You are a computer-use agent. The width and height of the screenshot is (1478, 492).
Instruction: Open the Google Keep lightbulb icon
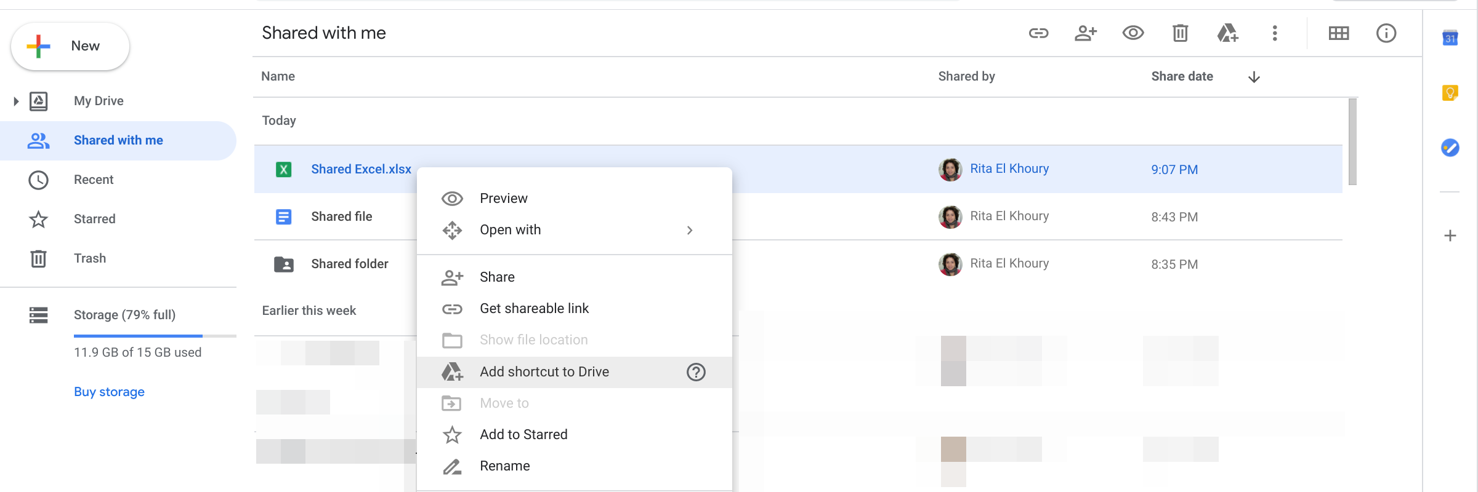point(1450,93)
